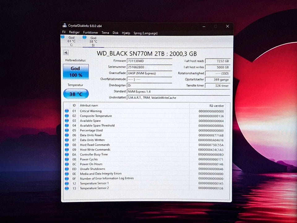Click the Standard field NVM Express 1.4
The height and width of the screenshot is (223, 297).
178,91
